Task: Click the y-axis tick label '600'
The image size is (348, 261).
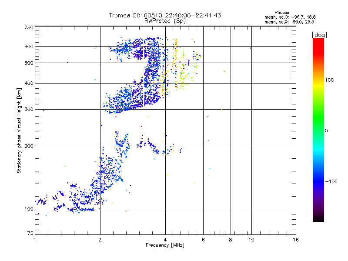Action: coord(29,47)
